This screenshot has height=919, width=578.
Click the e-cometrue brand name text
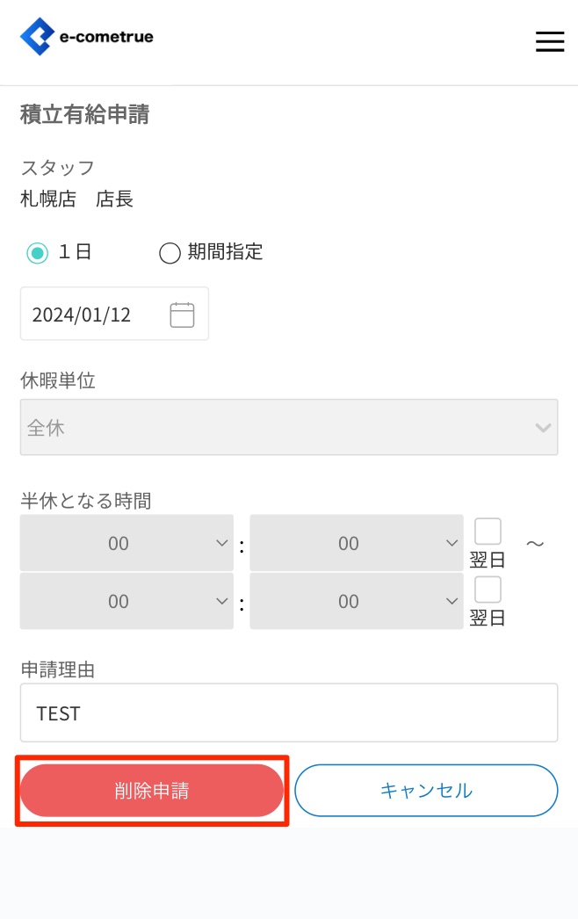[x=105, y=37]
